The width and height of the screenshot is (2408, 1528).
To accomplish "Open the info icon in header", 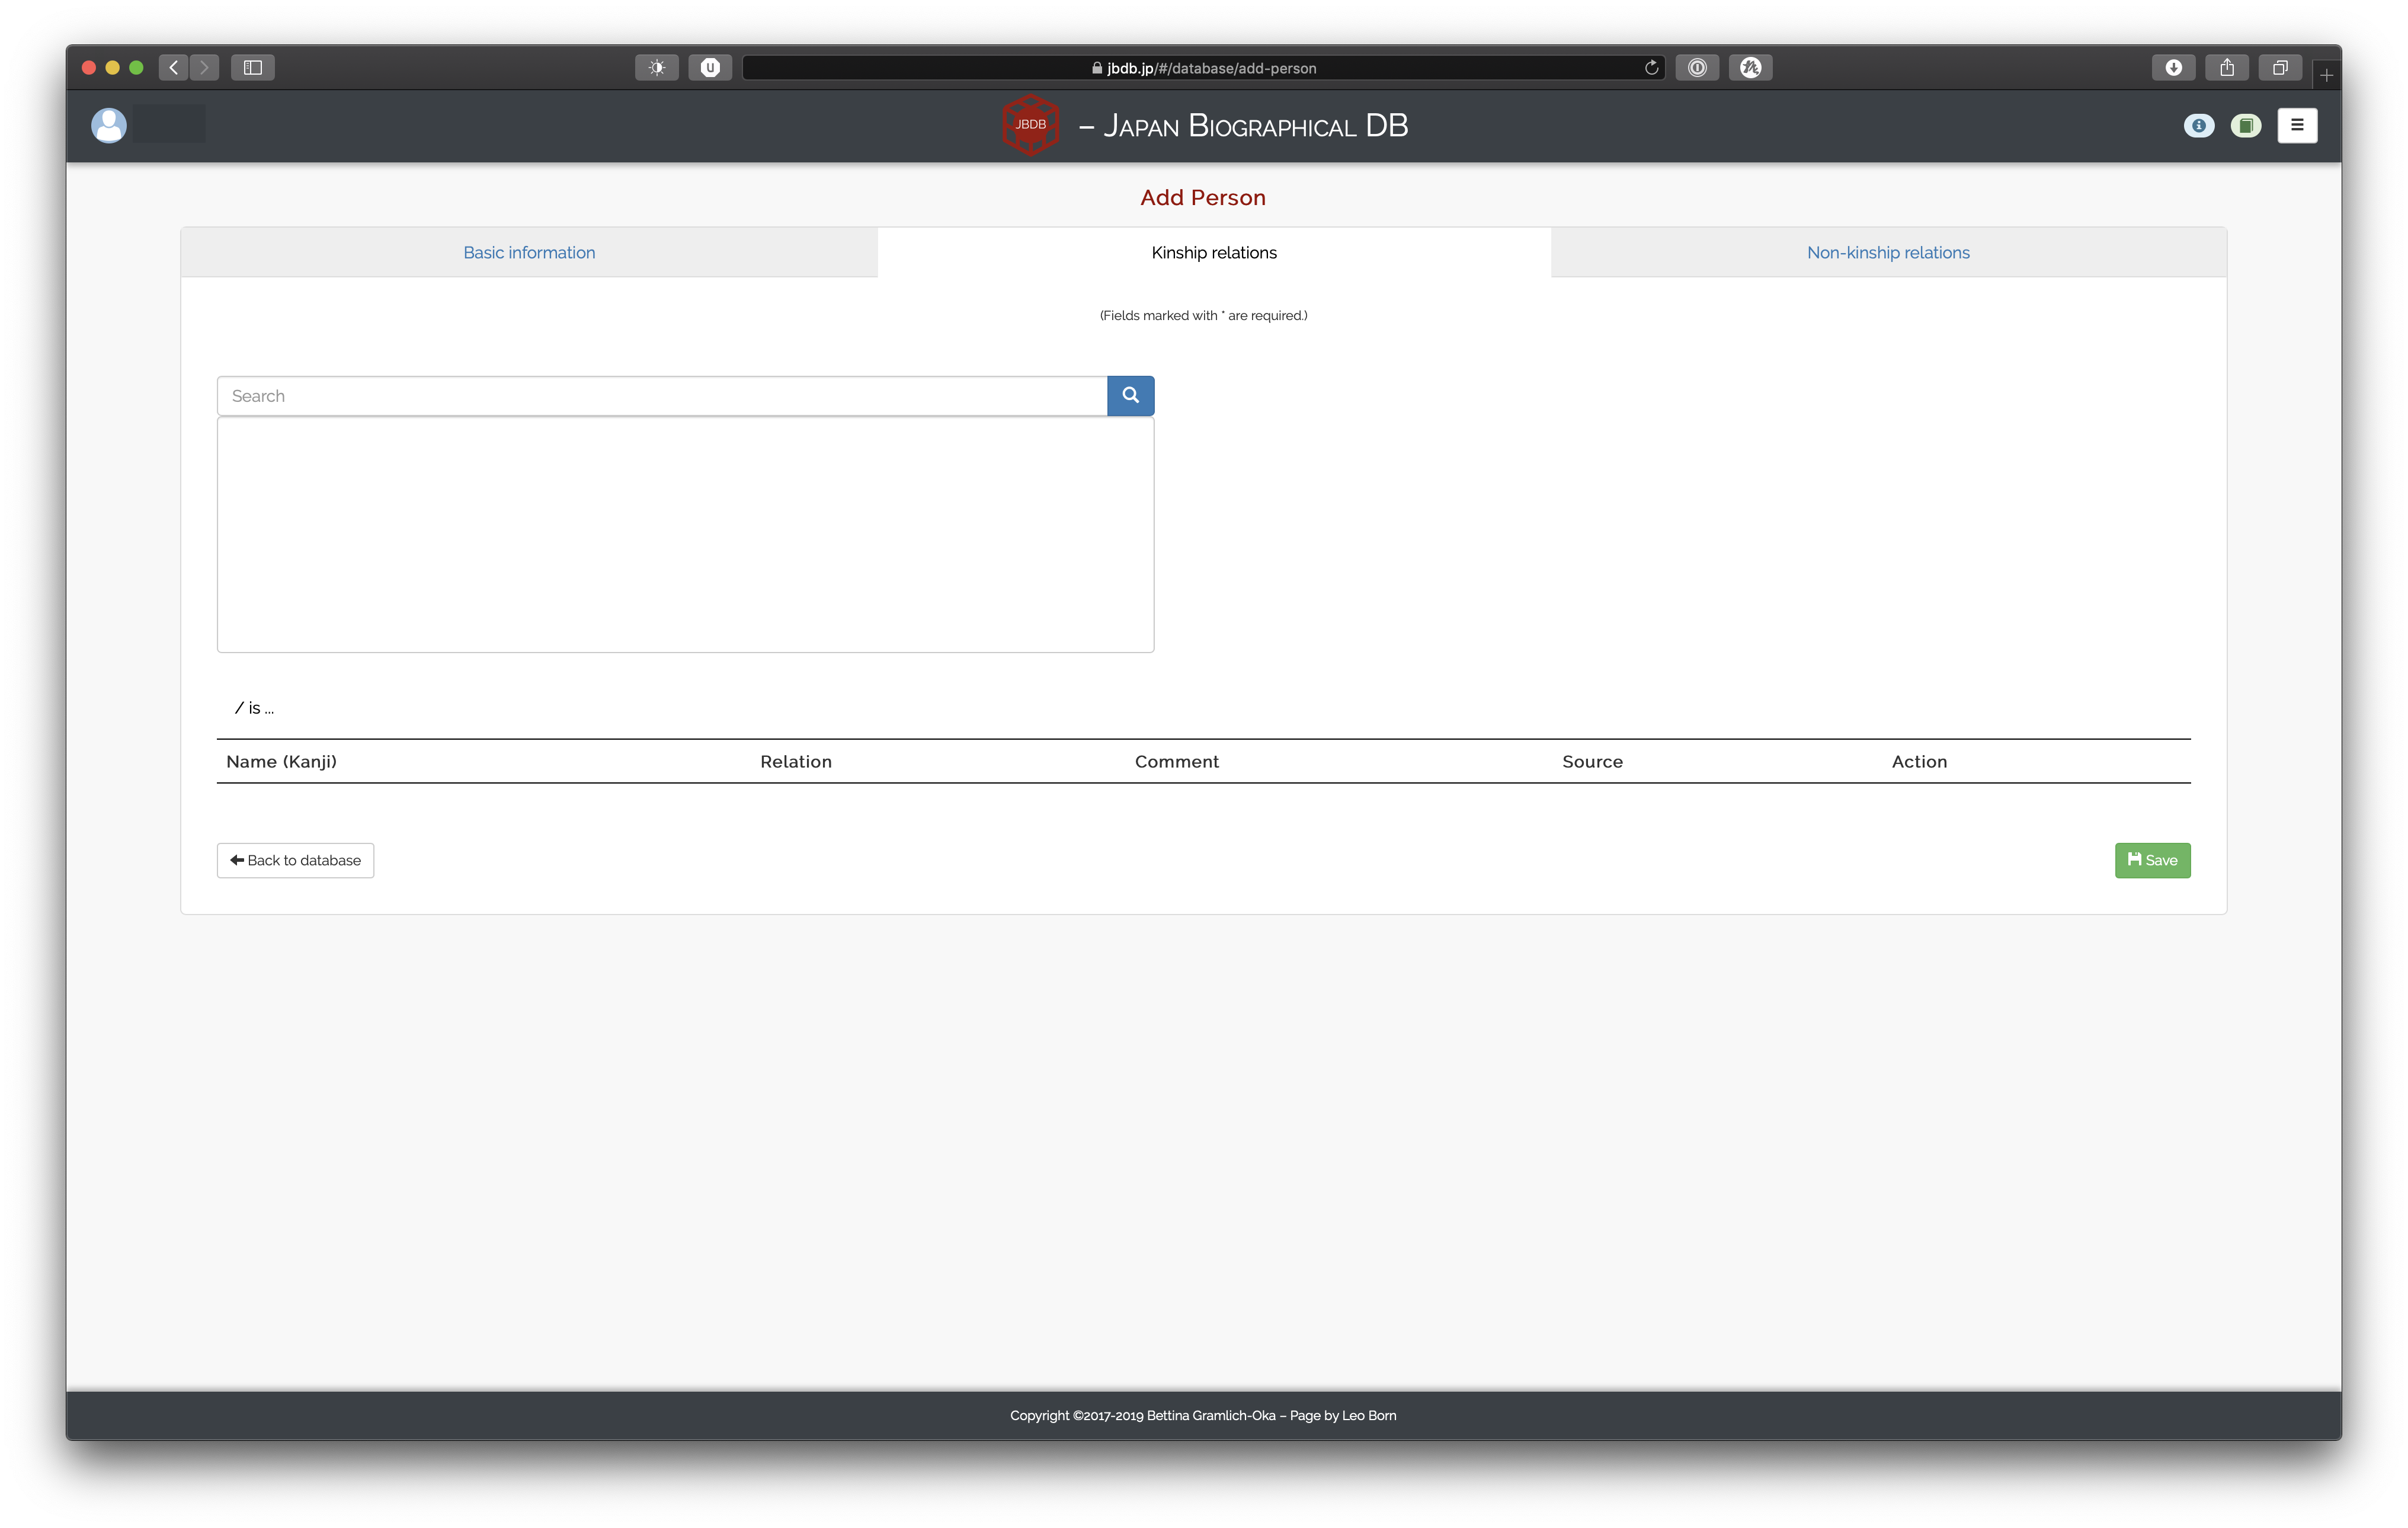I will [2198, 126].
